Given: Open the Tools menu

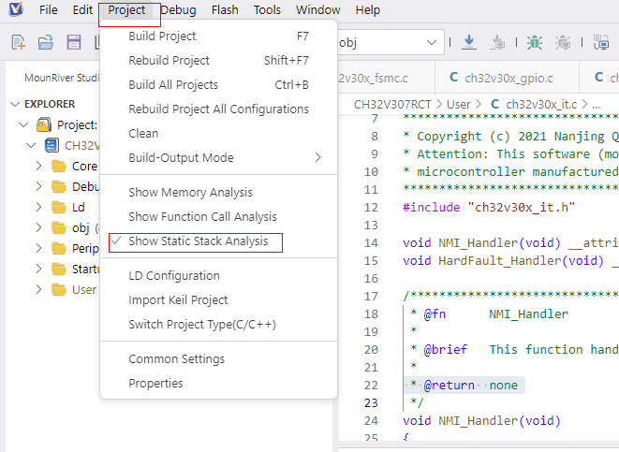Looking at the screenshot, I should click(267, 10).
